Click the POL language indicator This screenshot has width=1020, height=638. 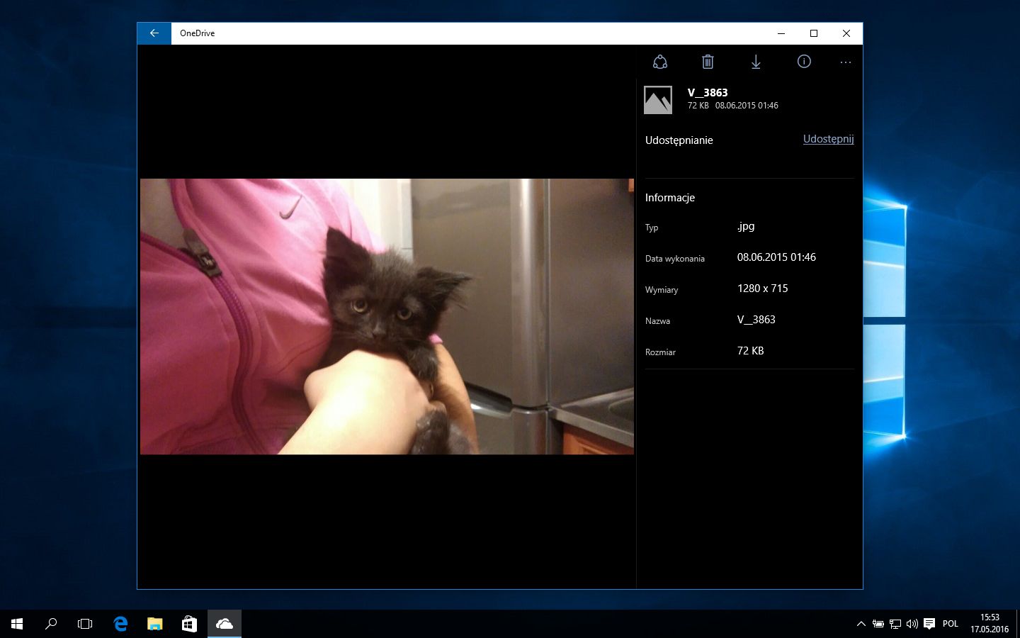point(951,624)
